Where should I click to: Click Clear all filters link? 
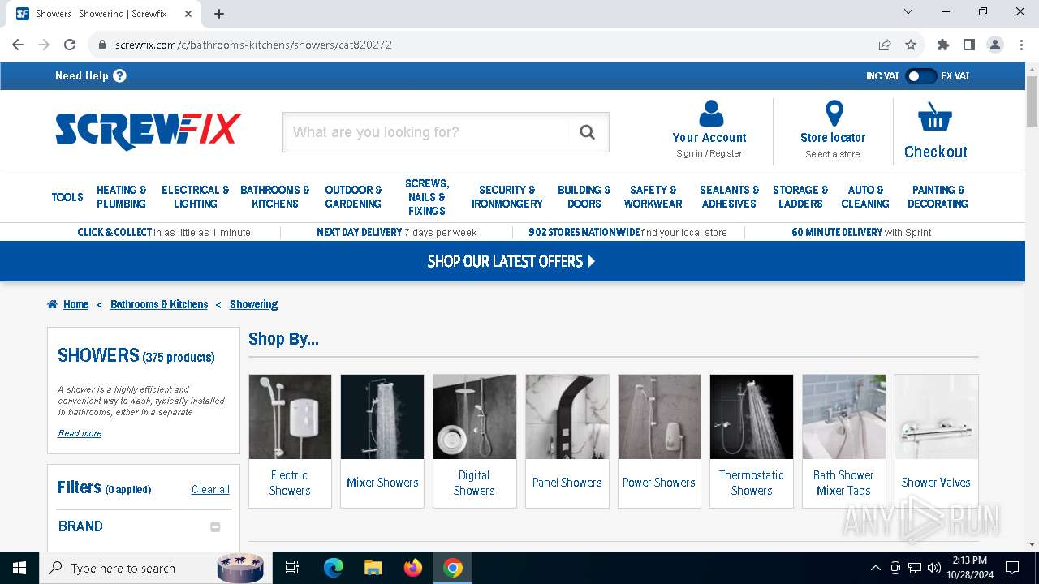(210, 489)
